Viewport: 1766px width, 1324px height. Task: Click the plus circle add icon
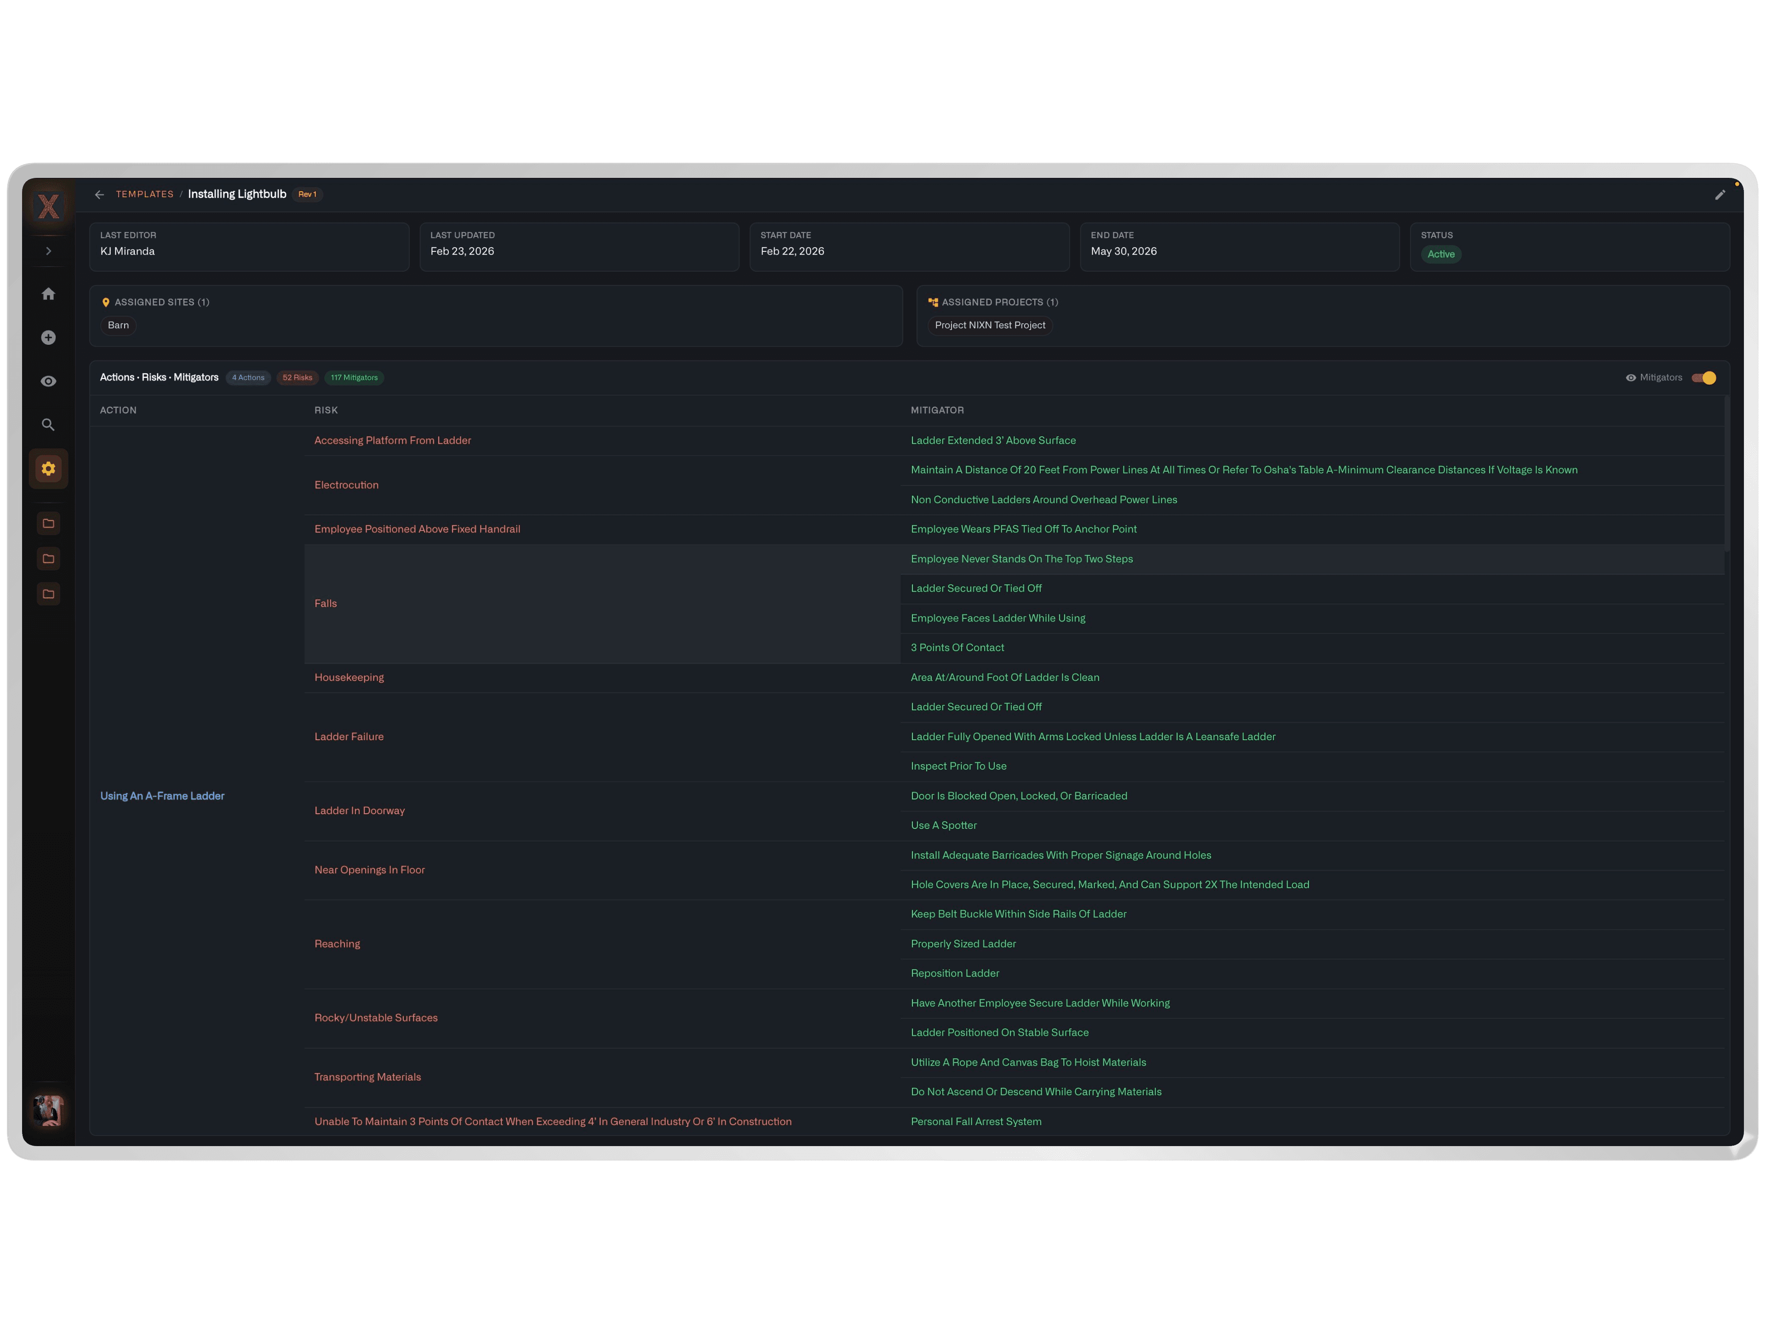pos(49,337)
